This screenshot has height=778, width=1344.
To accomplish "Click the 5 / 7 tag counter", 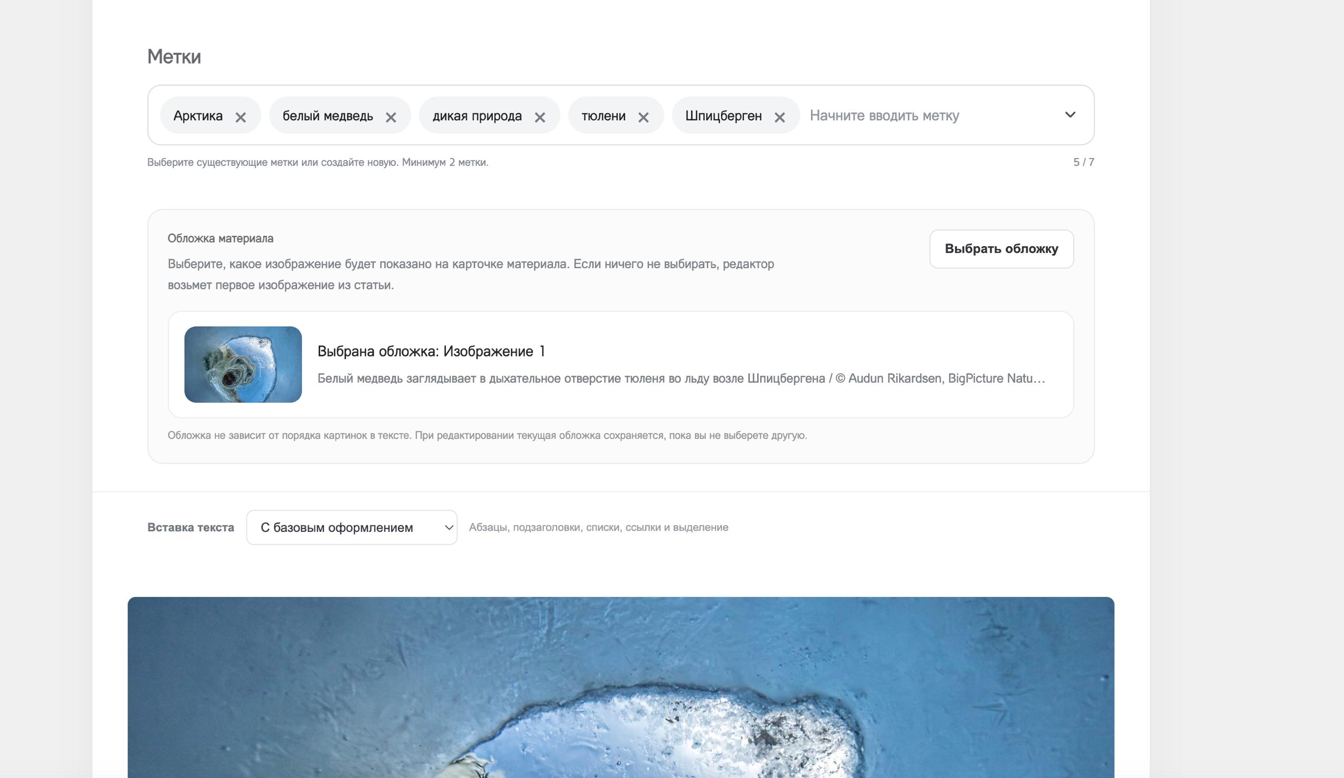I will point(1083,162).
